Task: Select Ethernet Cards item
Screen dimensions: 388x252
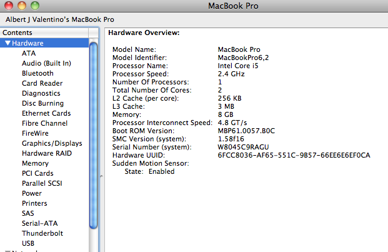Action: pos(46,113)
